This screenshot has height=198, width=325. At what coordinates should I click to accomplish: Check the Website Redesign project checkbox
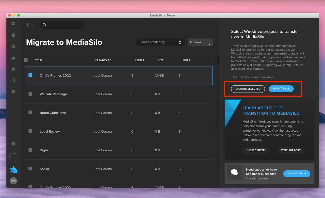[x=30, y=94]
